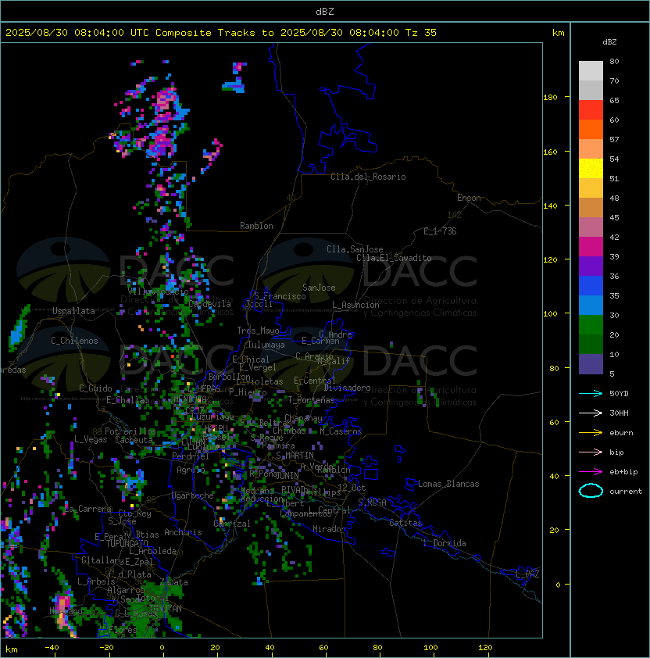This screenshot has width=650, height=658.
Task: Click the Potrerillos map label
Action: click(x=130, y=431)
